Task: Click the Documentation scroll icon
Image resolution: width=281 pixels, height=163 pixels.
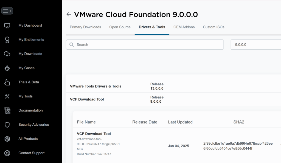Action: [x=7, y=111]
